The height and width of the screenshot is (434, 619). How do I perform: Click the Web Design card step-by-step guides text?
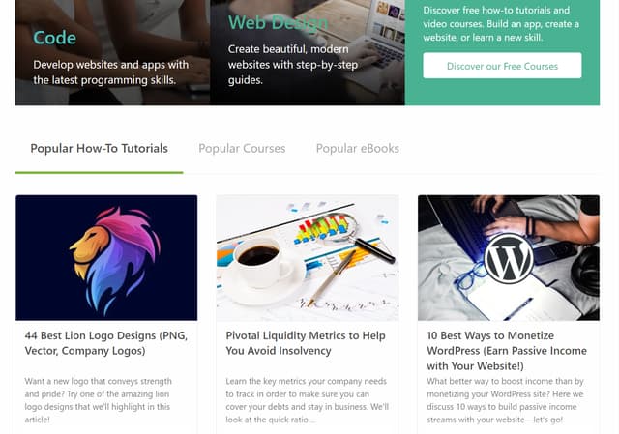[292, 65]
